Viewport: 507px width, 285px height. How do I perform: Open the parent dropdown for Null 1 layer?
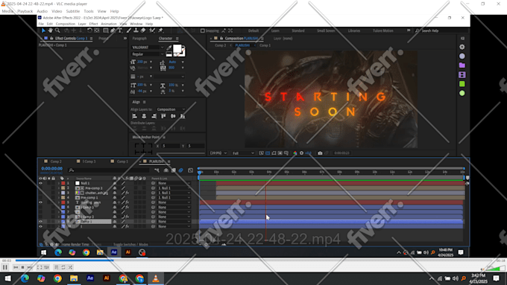coord(174,183)
